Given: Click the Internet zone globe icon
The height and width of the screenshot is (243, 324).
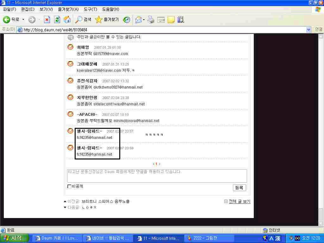Looking at the screenshot, I should pyautogui.click(x=265, y=230).
